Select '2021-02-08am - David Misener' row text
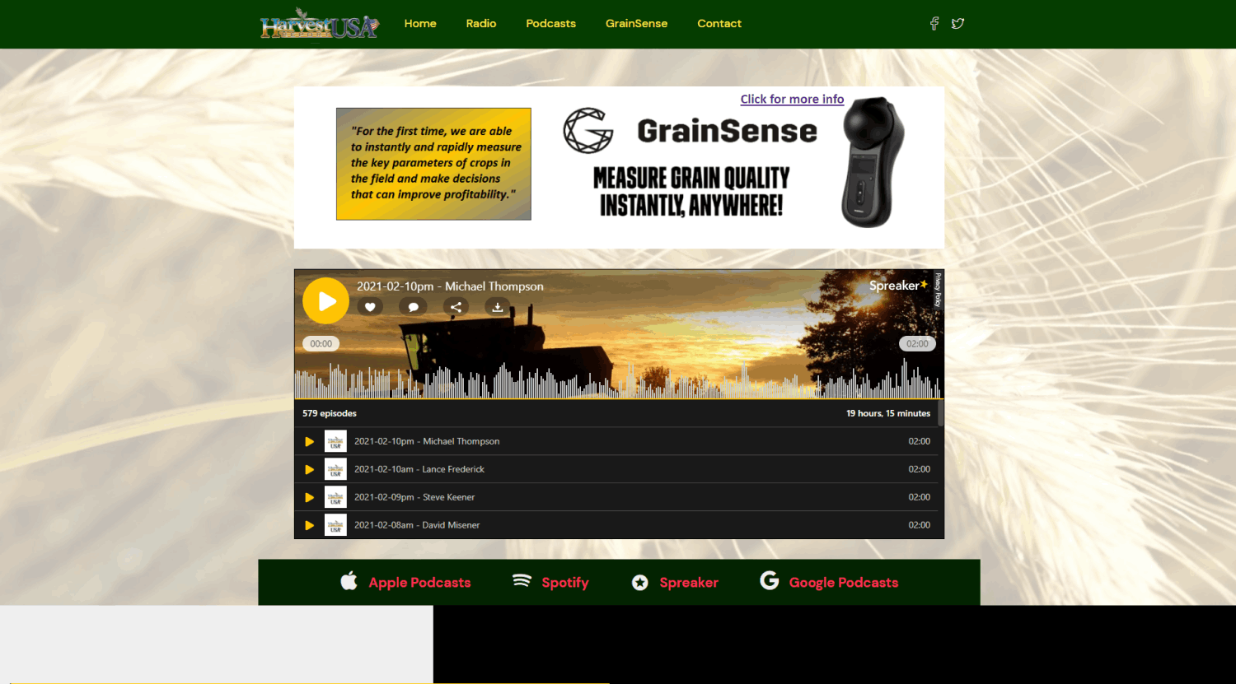This screenshot has height=684, width=1236. click(x=417, y=525)
